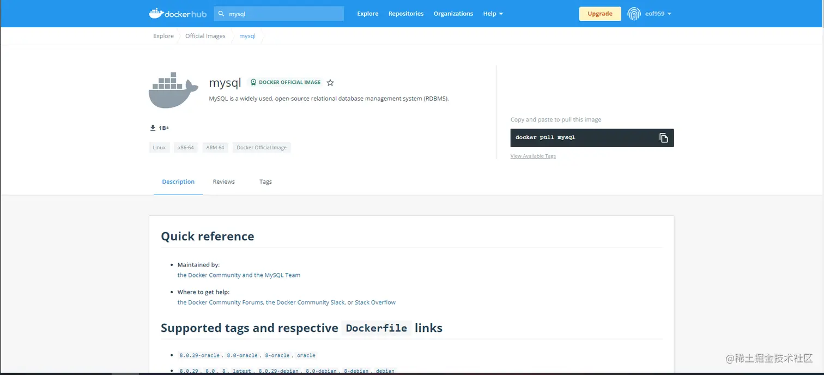Go to Explore in the breadcrumb
The height and width of the screenshot is (375, 824).
point(163,36)
